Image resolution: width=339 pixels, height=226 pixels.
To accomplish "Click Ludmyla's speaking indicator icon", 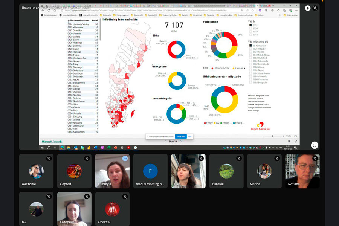I will 125,159.
